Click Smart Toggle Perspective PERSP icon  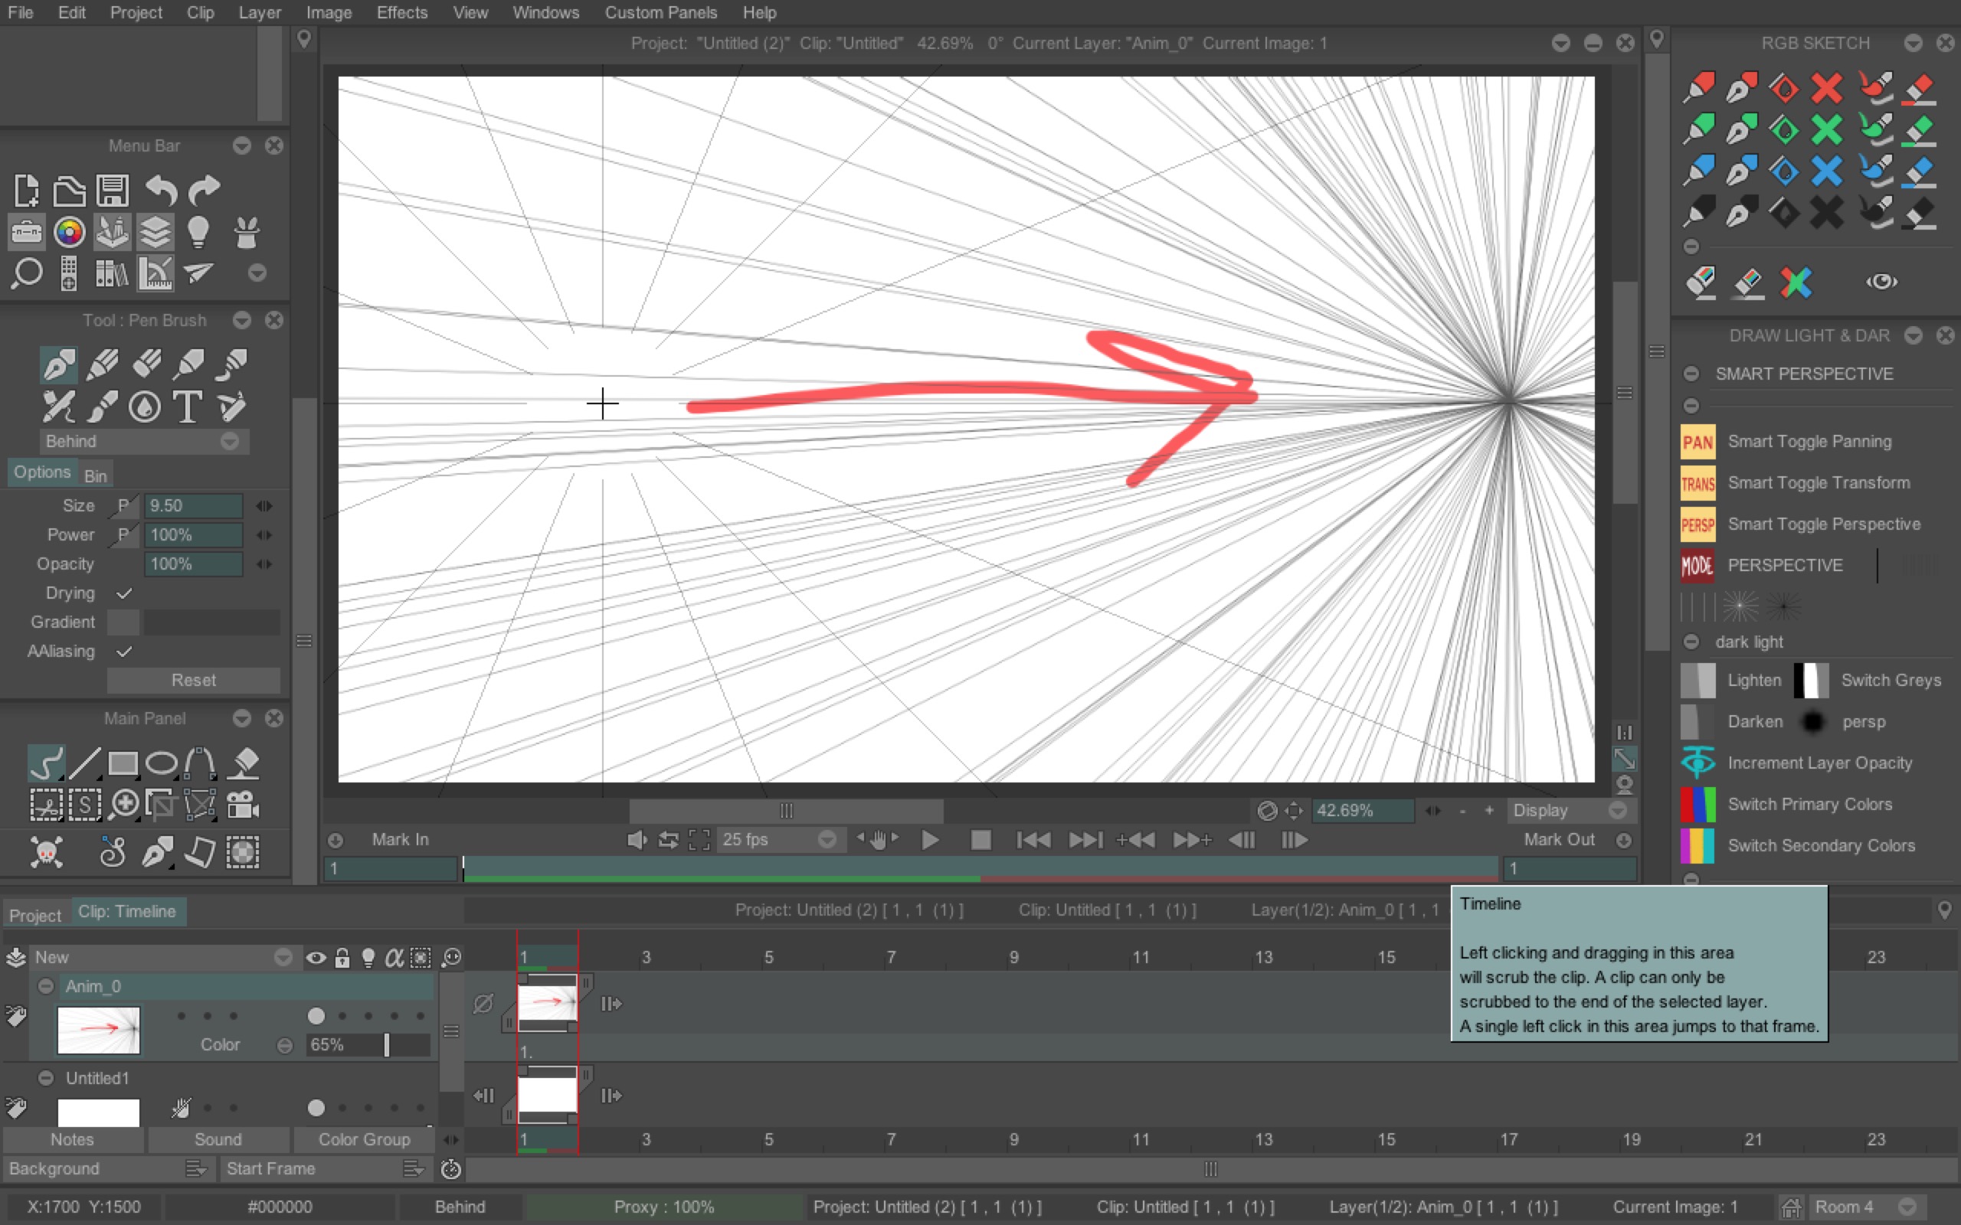pyautogui.click(x=1697, y=524)
